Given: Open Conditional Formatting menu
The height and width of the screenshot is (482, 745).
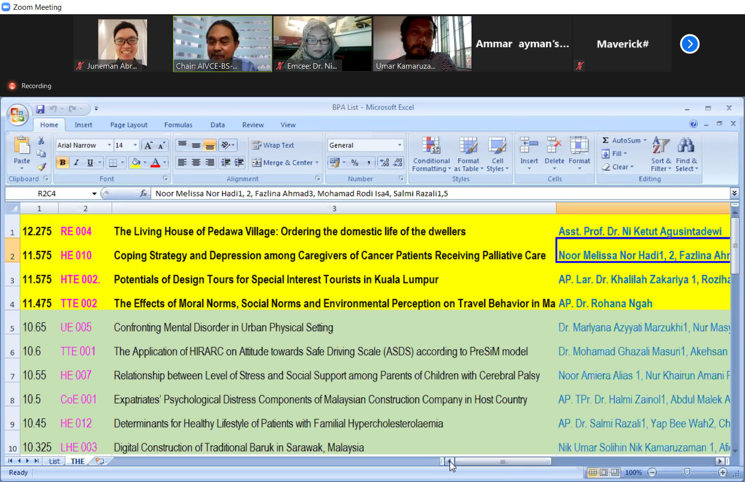Looking at the screenshot, I should point(431,154).
